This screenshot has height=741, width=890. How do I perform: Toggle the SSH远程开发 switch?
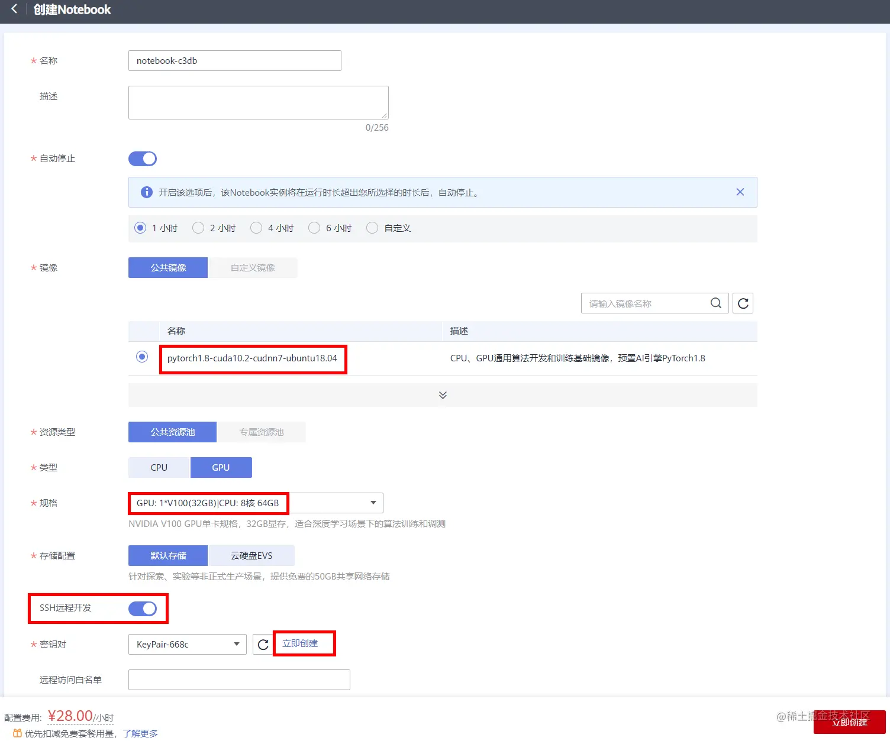tap(143, 609)
